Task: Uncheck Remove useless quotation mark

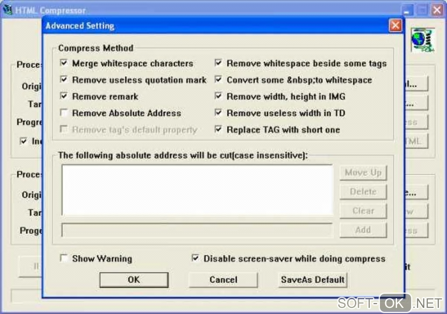Action: point(64,79)
